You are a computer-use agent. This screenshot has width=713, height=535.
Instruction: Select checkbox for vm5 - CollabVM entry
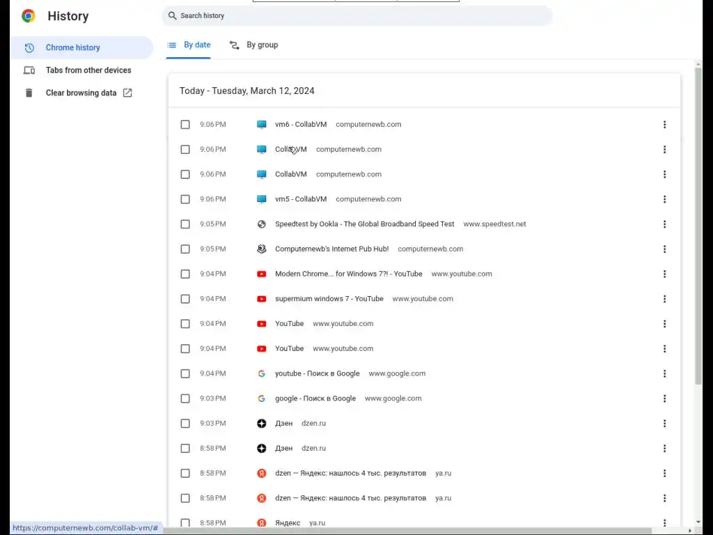[x=185, y=199]
